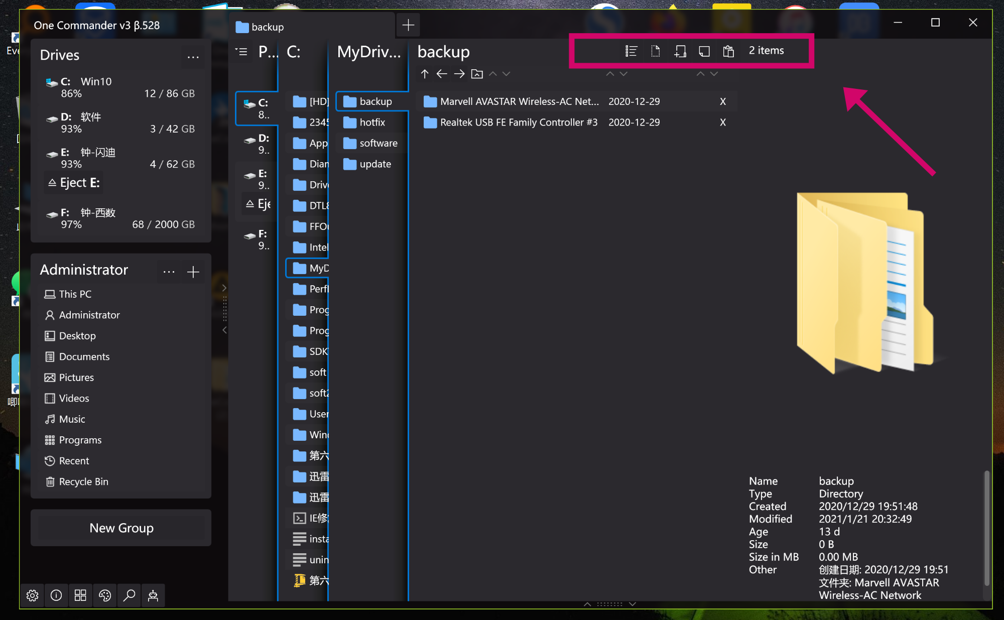This screenshot has height=620, width=1004.
Task: Add favorite with Administrator plus button
Action: (x=193, y=272)
